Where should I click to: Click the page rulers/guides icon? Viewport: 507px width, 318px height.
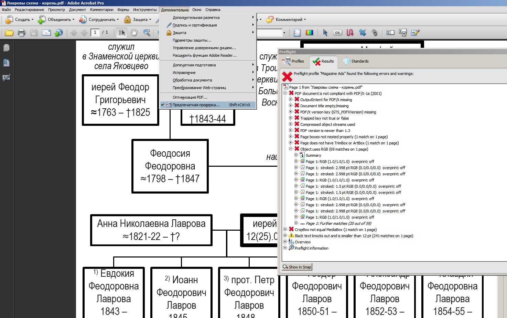pos(297,33)
